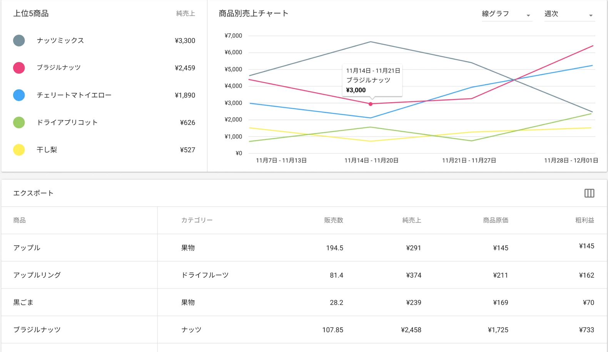The height and width of the screenshot is (352, 608).
Task: Click the yellow 干し梨 legend dot
Action: click(x=19, y=149)
